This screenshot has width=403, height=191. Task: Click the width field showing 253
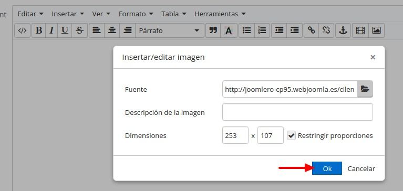point(235,135)
